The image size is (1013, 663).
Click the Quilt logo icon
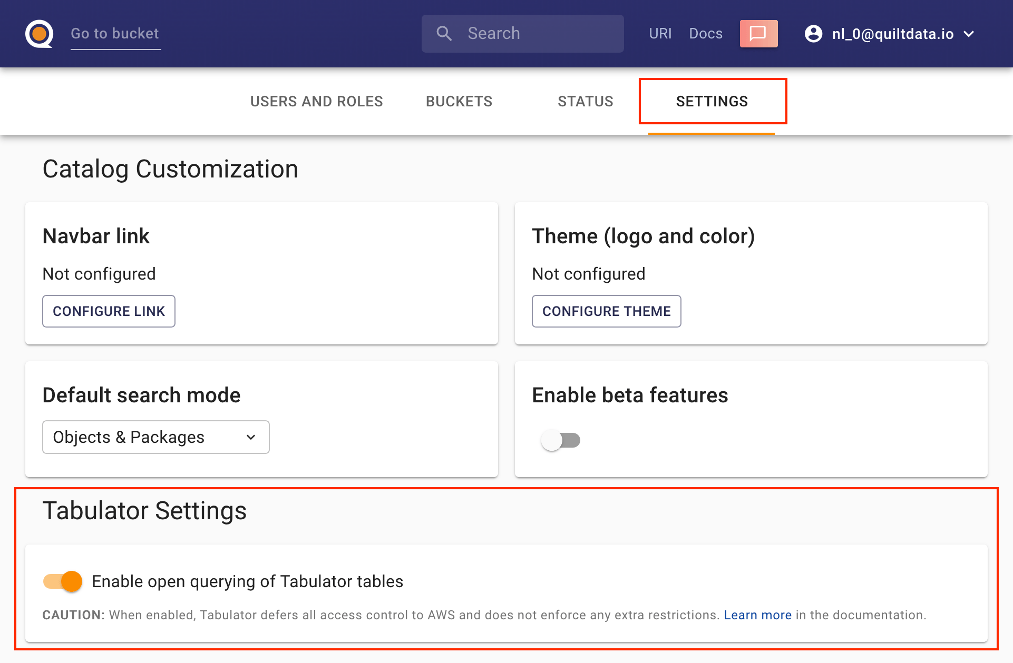tap(40, 34)
